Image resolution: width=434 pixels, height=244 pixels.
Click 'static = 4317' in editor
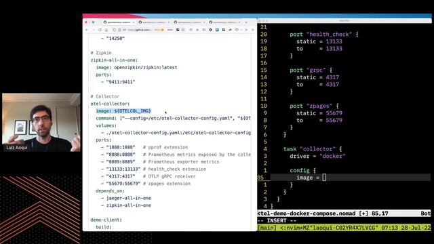pyautogui.click(x=317, y=77)
